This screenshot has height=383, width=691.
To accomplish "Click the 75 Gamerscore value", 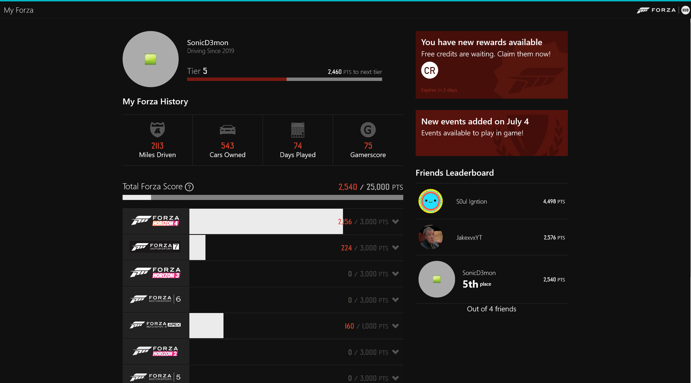I will (368, 146).
